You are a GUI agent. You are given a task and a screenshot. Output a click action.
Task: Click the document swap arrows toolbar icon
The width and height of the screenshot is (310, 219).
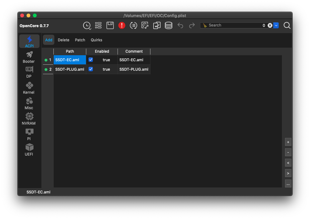point(157,25)
